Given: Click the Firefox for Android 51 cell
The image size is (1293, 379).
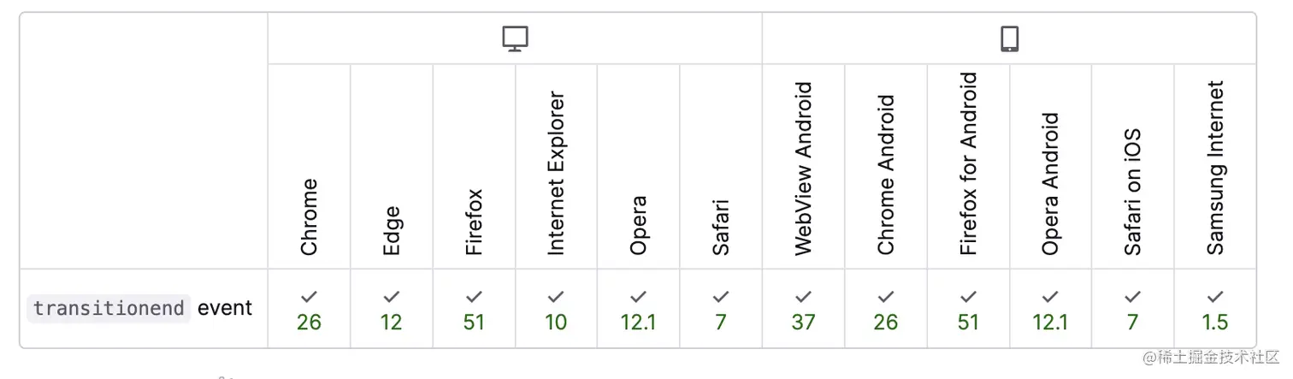Looking at the screenshot, I should tap(968, 309).
